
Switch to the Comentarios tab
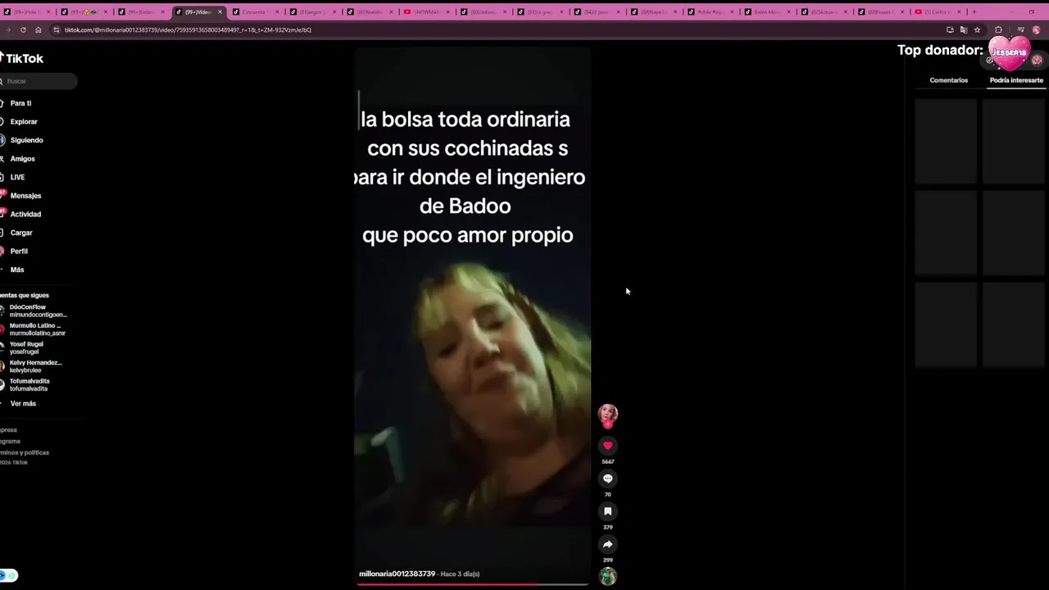pos(948,80)
